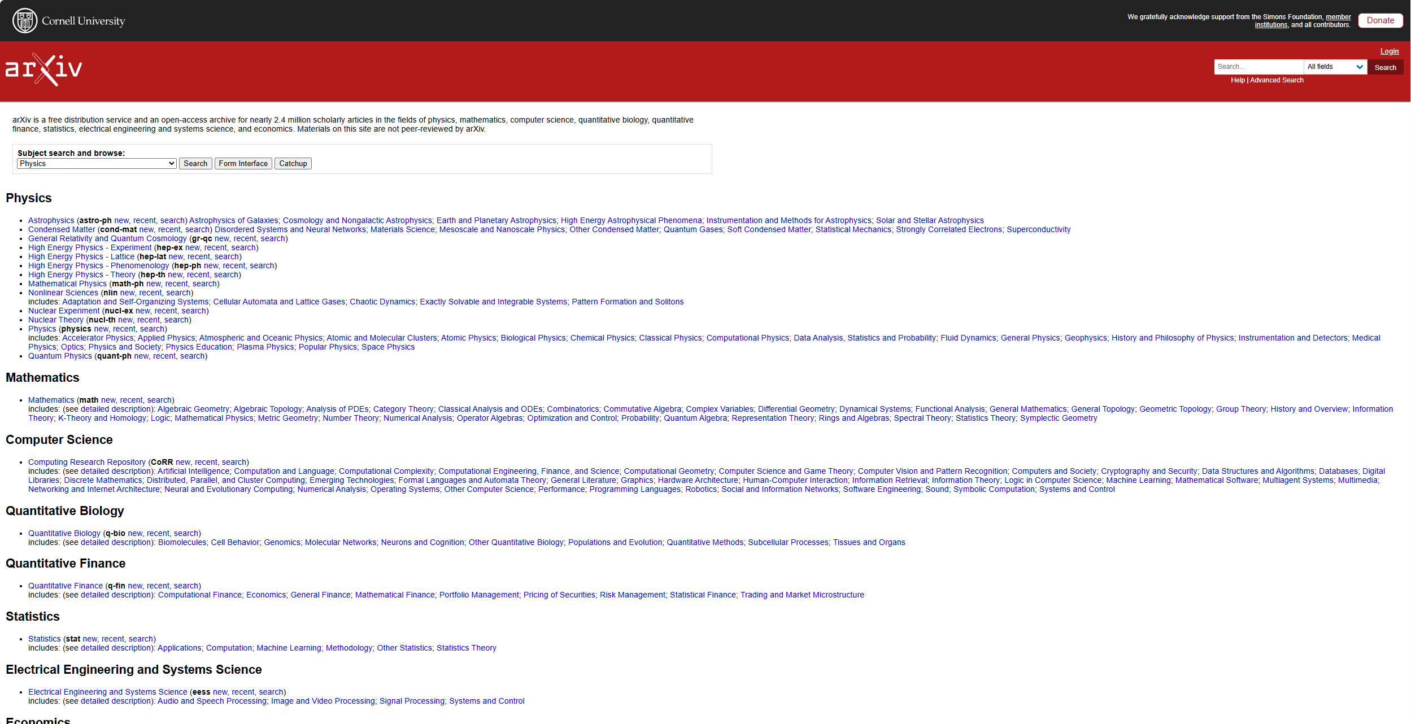Open the Mathematical Physics (math-ph) link
This screenshot has width=1411, height=724.
pyautogui.click(x=67, y=284)
